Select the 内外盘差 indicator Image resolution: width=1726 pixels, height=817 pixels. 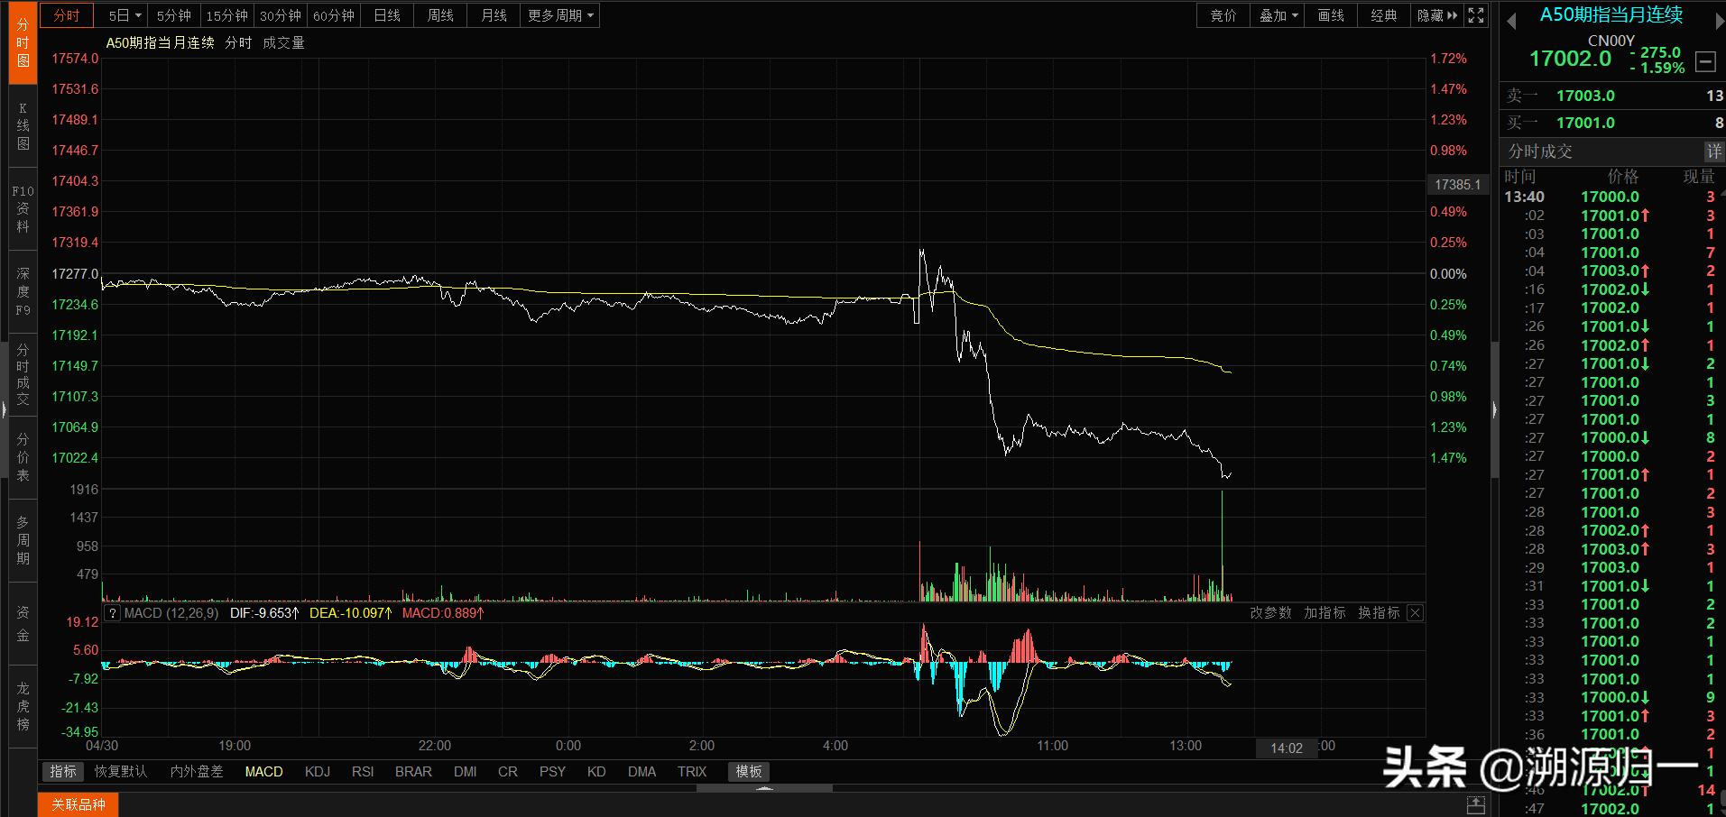(197, 772)
